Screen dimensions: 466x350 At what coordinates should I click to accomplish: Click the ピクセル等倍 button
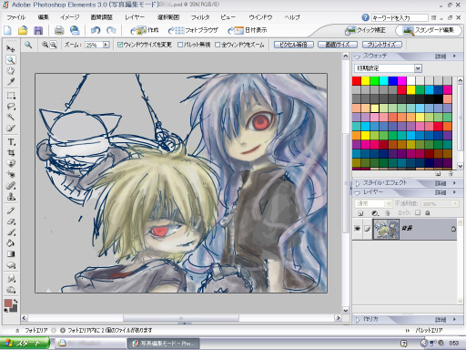[x=293, y=45]
